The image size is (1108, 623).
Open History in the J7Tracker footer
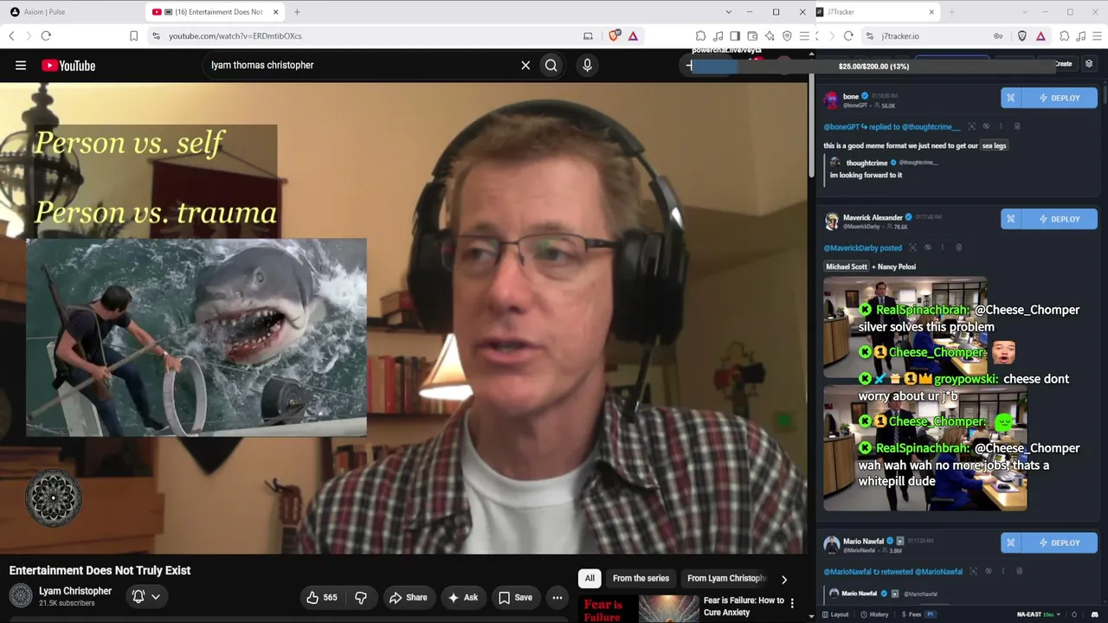tap(874, 614)
